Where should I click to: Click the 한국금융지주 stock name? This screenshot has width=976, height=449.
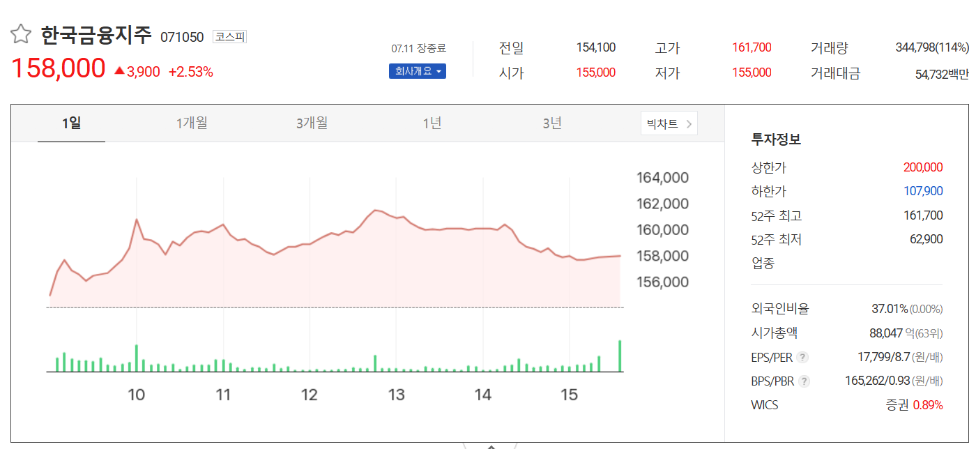[96, 35]
